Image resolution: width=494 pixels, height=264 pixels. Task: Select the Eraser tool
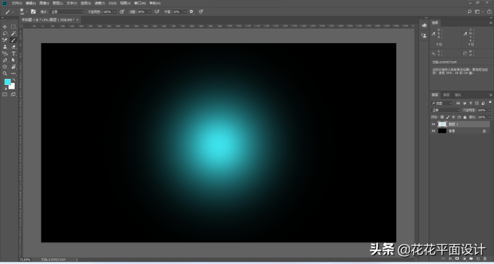tap(13, 47)
